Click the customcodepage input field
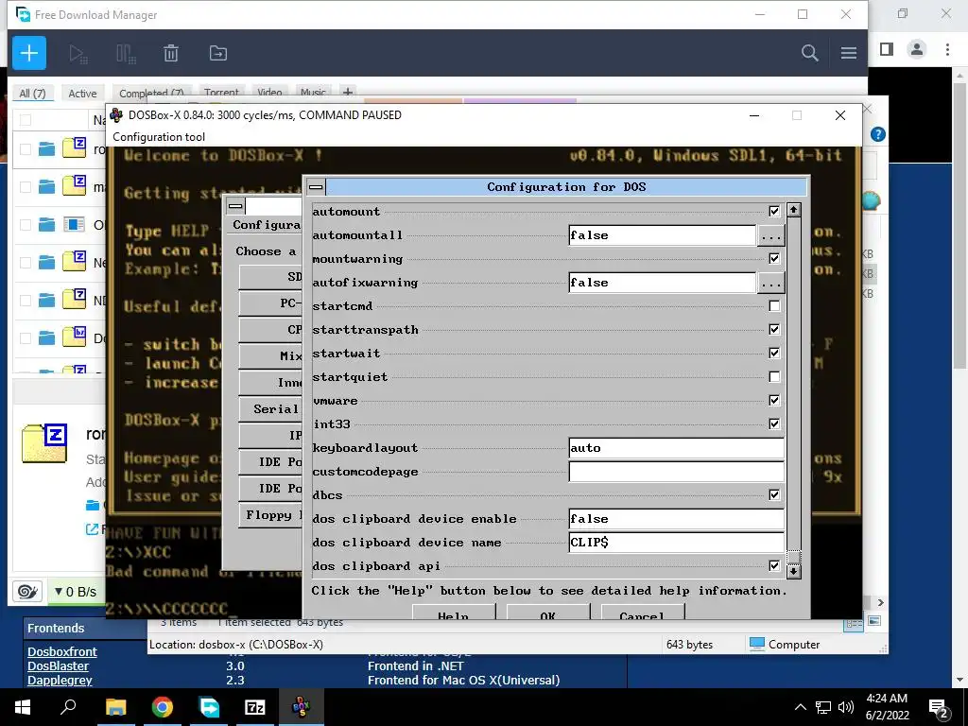Viewport: 968px width, 726px height. click(x=676, y=472)
